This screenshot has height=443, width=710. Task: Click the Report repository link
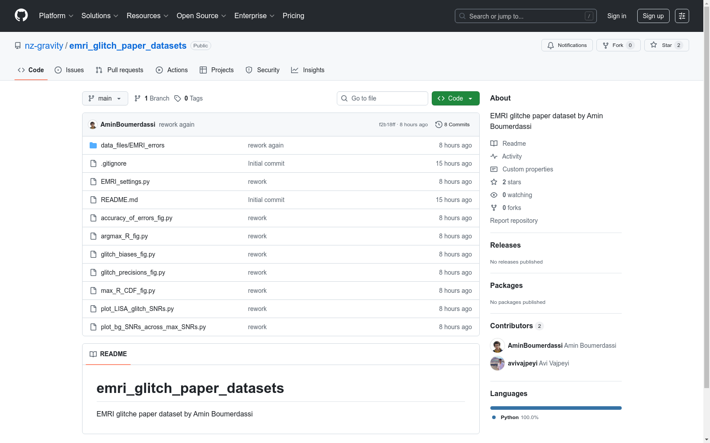514,221
